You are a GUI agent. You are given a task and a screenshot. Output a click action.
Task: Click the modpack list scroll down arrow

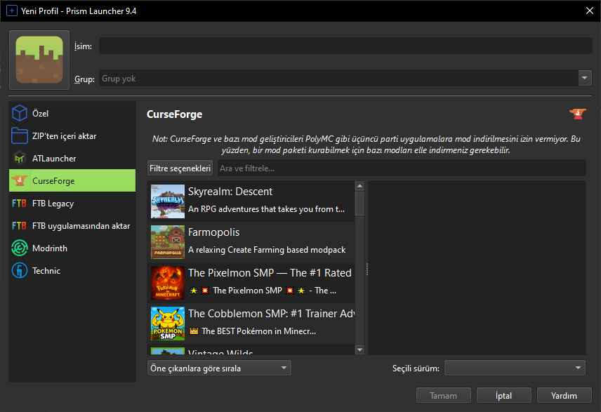359,349
